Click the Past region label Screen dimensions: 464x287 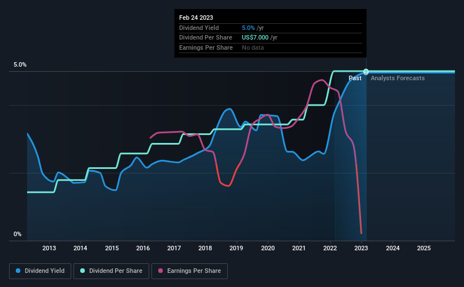point(355,78)
